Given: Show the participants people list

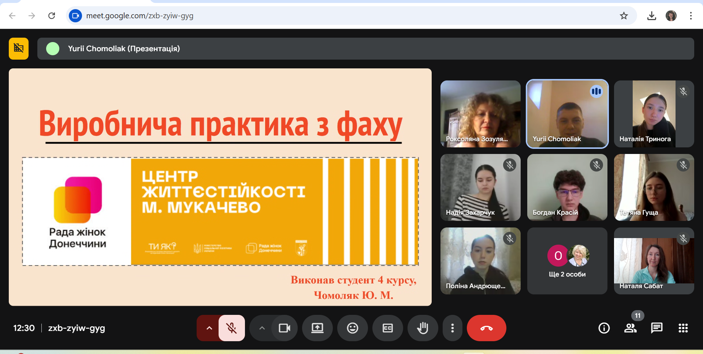Looking at the screenshot, I should (x=630, y=328).
